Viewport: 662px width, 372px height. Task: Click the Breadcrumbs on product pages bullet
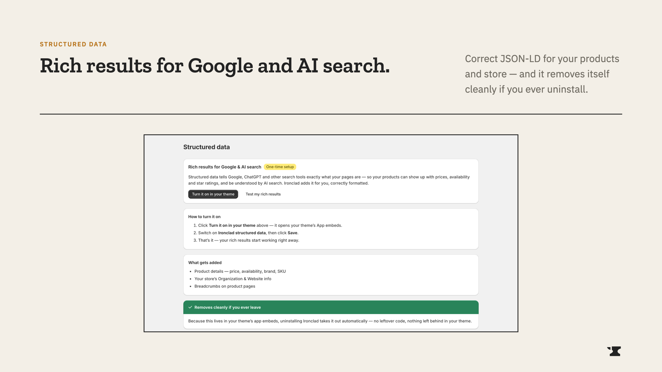click(x=225, y=286)
